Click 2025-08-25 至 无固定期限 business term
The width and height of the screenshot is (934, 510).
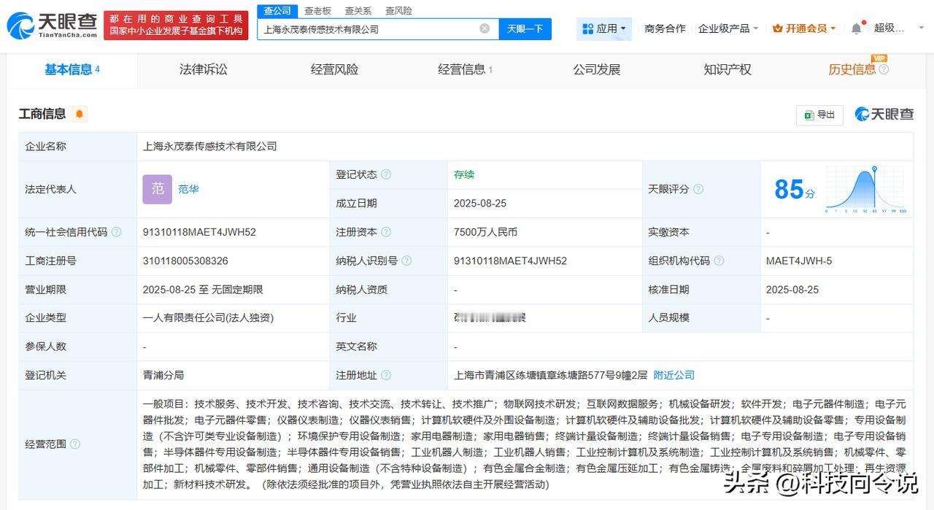coord(203,289)
